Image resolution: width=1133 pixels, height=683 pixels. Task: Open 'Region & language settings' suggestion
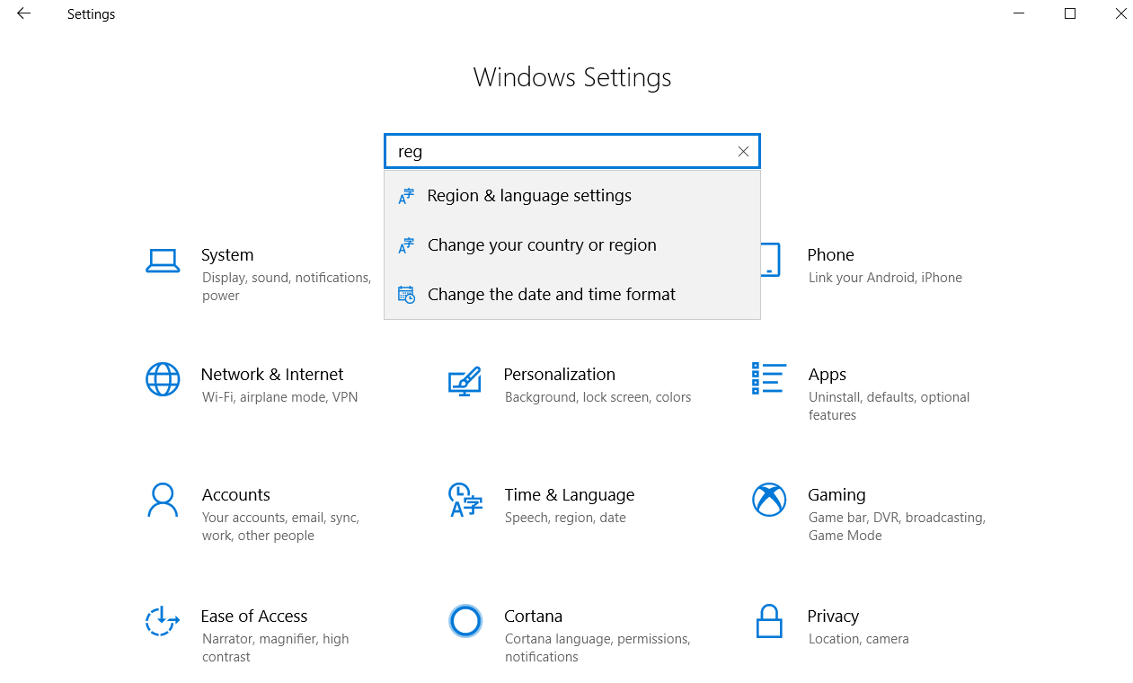click(x=572, y=196)
